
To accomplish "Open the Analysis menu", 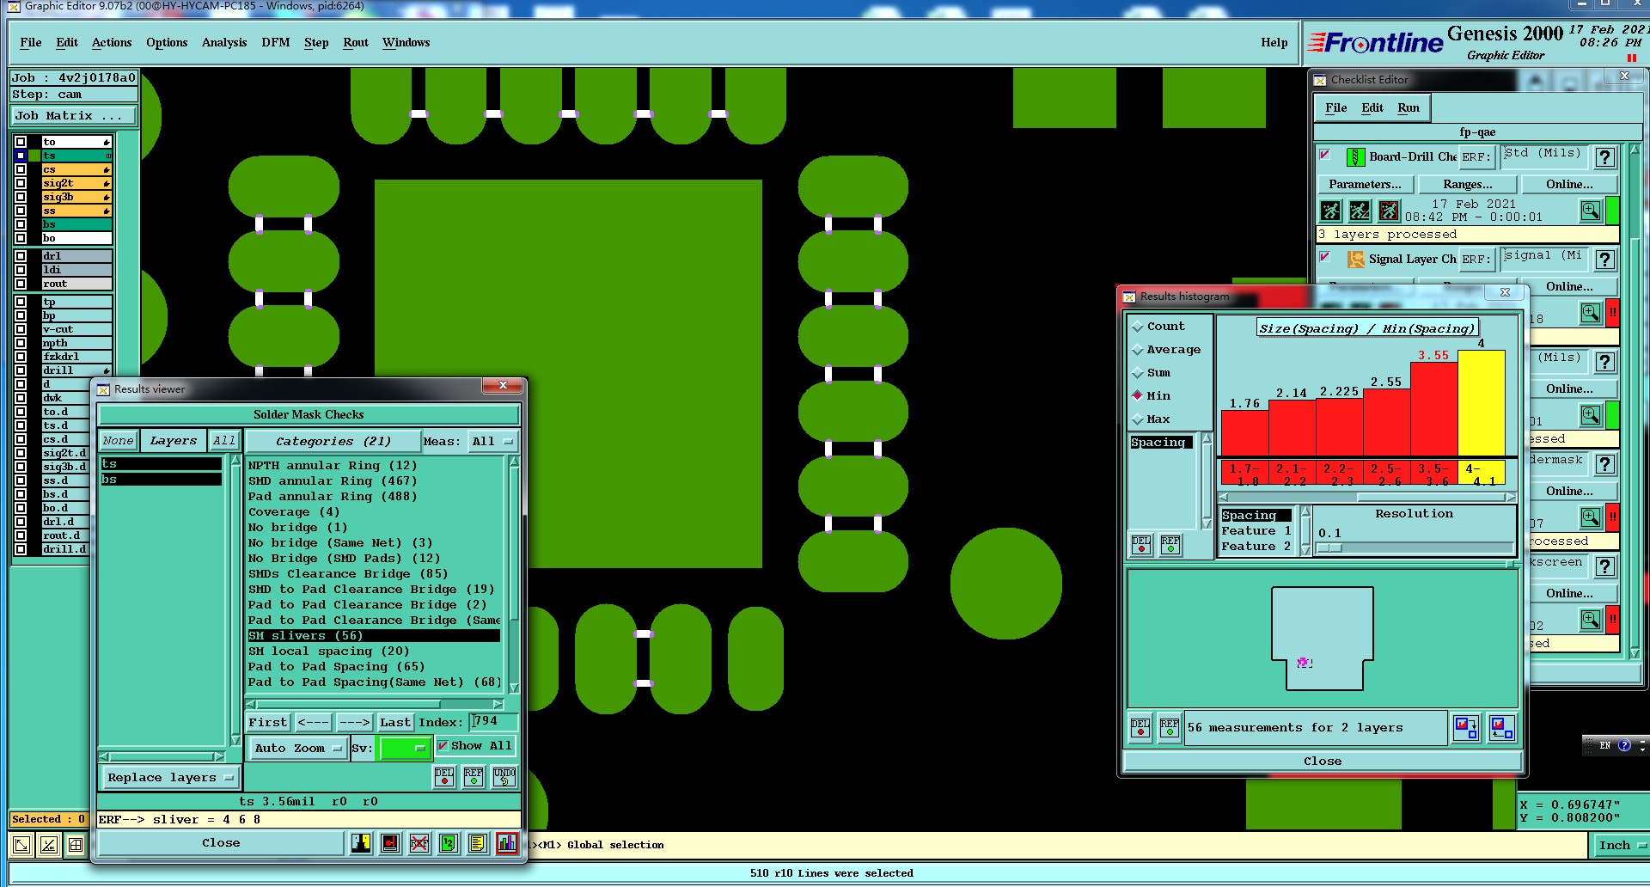I will coord(224,43).
